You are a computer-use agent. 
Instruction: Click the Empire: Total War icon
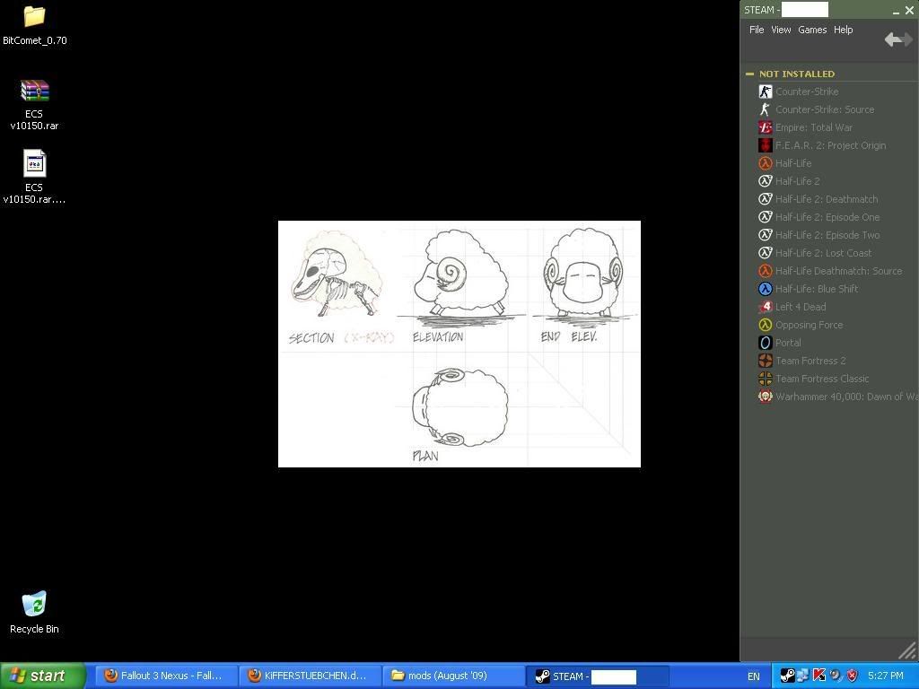point(766,127)
